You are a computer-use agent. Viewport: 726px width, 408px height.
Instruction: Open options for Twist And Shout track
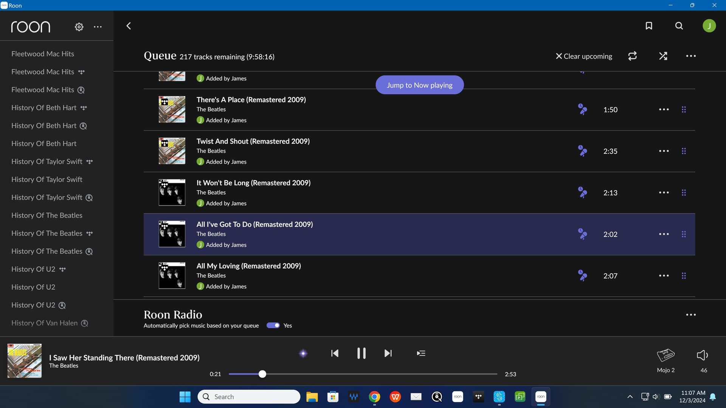[x=664, y=151]
